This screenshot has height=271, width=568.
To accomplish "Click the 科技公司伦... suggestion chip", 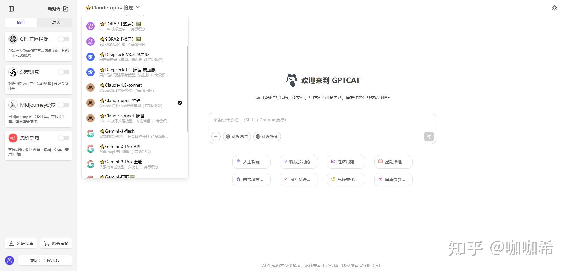I will (299, 162).
